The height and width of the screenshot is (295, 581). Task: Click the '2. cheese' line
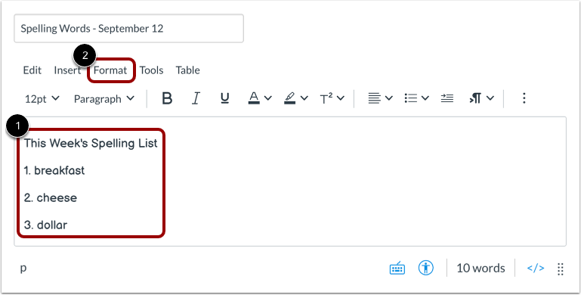point(51,197)
